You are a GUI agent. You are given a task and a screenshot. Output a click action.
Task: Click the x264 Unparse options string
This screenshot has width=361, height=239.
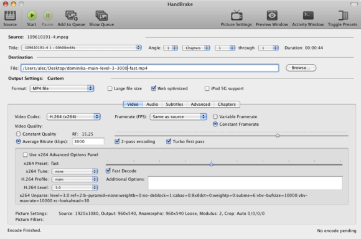[164, 198]
